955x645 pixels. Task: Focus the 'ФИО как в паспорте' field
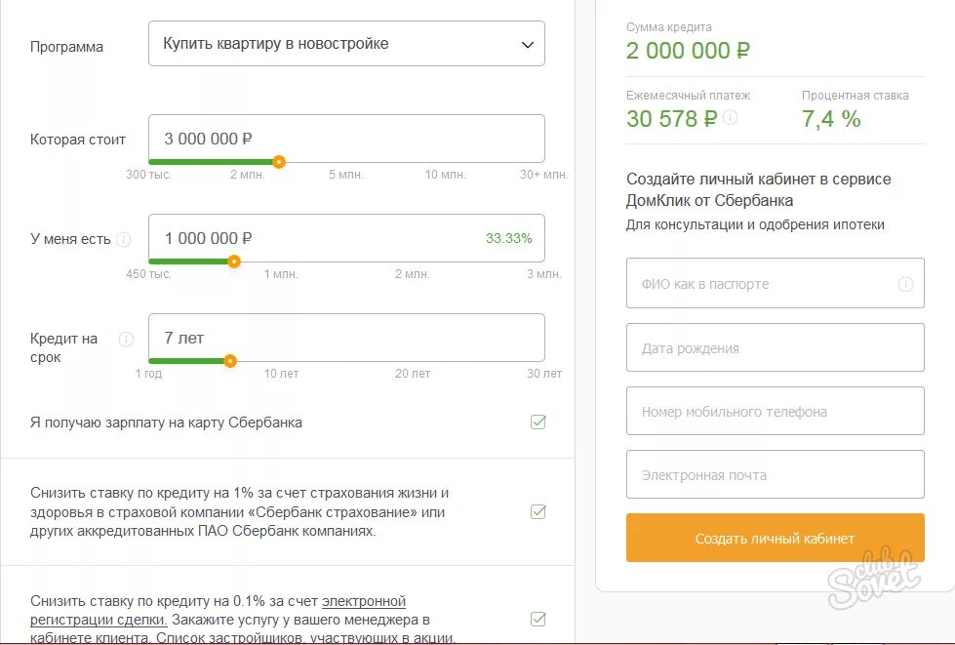pyautogui.click(x=775, y=283)
